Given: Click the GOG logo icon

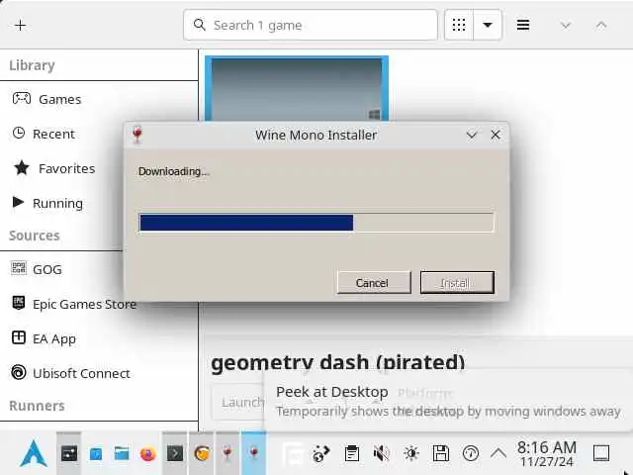Looking at the screenshot, I should (19, 268).
